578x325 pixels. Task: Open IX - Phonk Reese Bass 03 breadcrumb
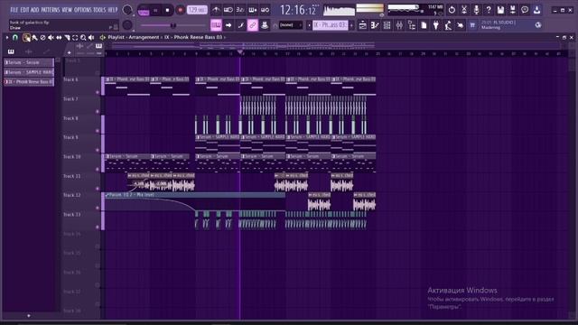[193, 37]
